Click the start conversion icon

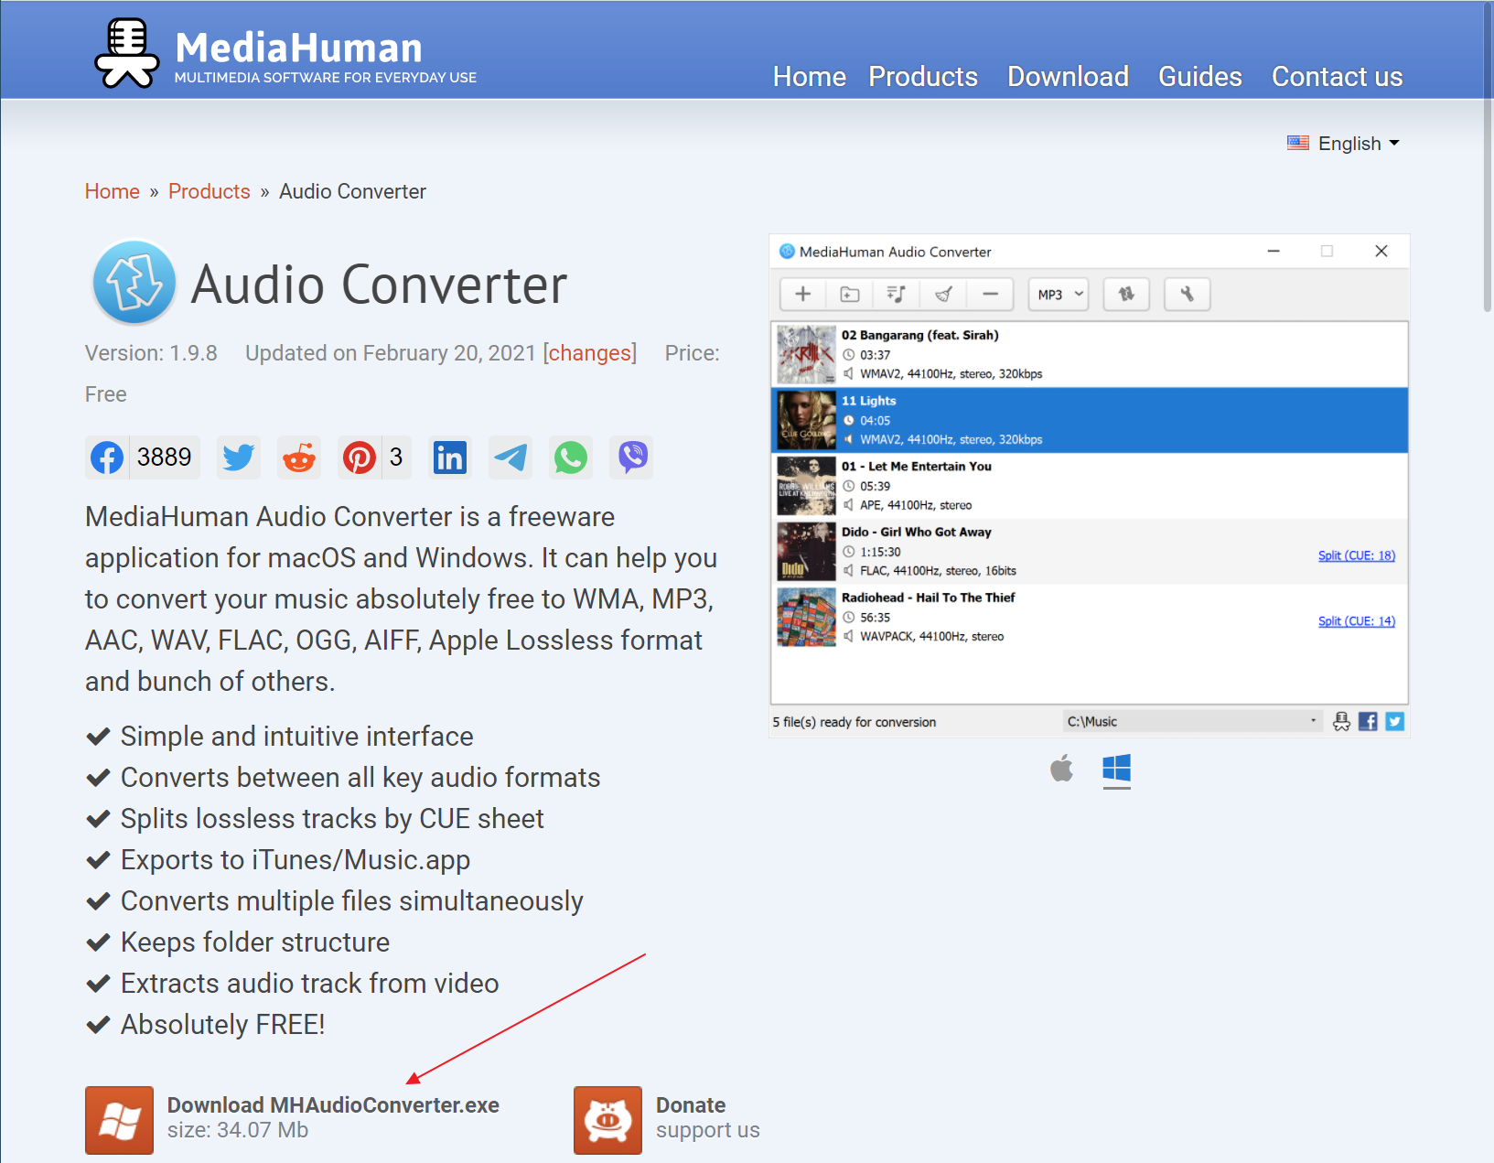[1126, 294]
